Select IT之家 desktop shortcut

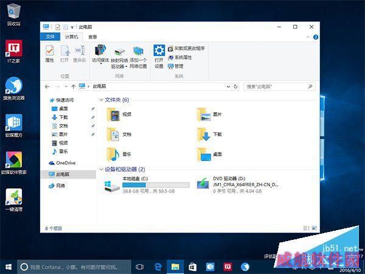[x=14, y=52]
